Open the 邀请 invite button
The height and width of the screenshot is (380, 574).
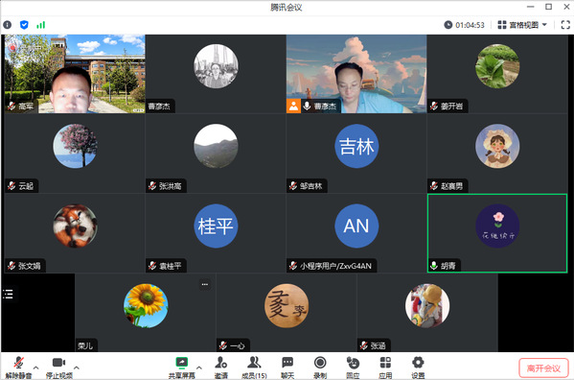click(220, 368)
